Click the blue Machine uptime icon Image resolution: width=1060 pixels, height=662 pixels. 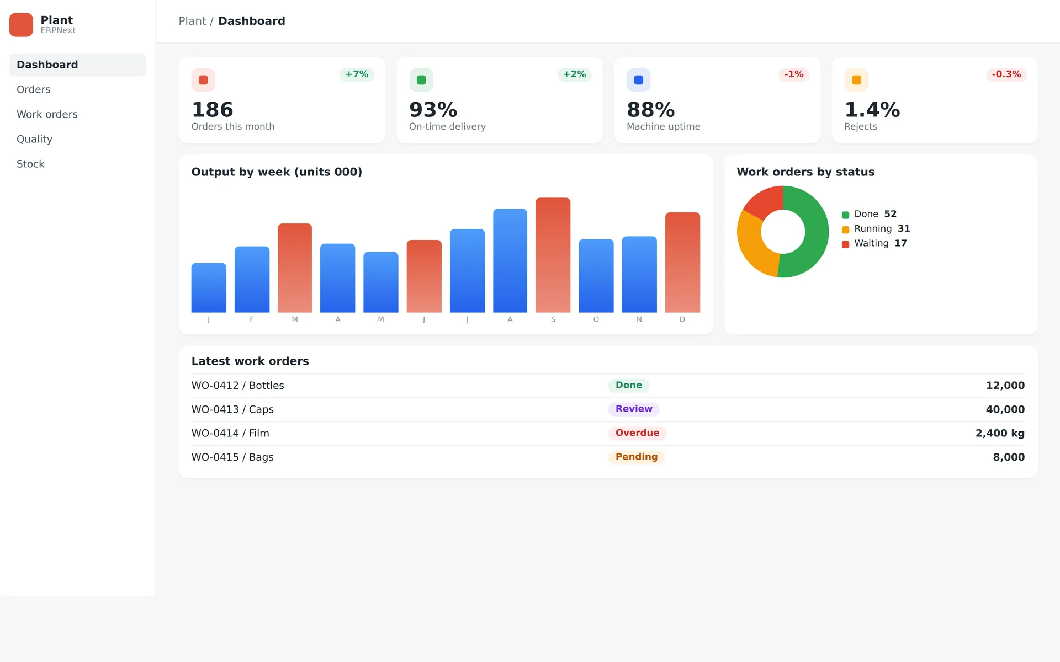pos(639,80)
